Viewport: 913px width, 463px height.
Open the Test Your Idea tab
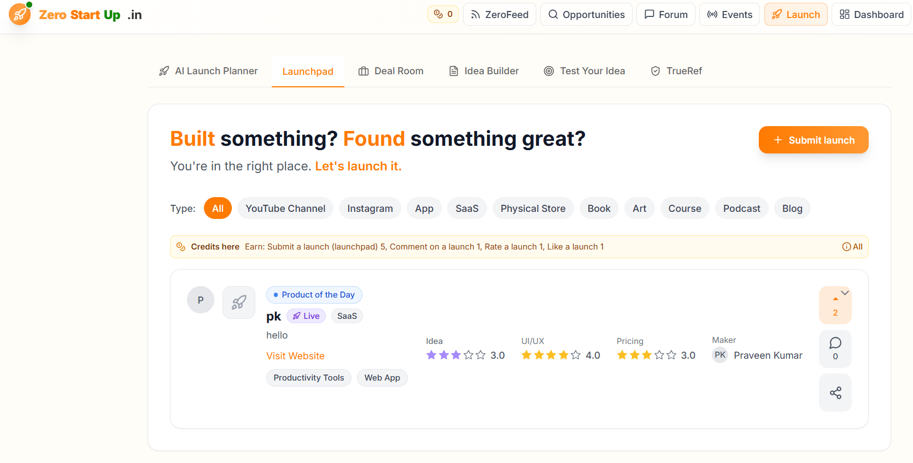tap(584, 71)
